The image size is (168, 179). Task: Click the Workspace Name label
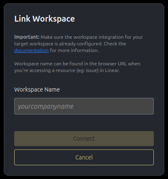[37, 89]
